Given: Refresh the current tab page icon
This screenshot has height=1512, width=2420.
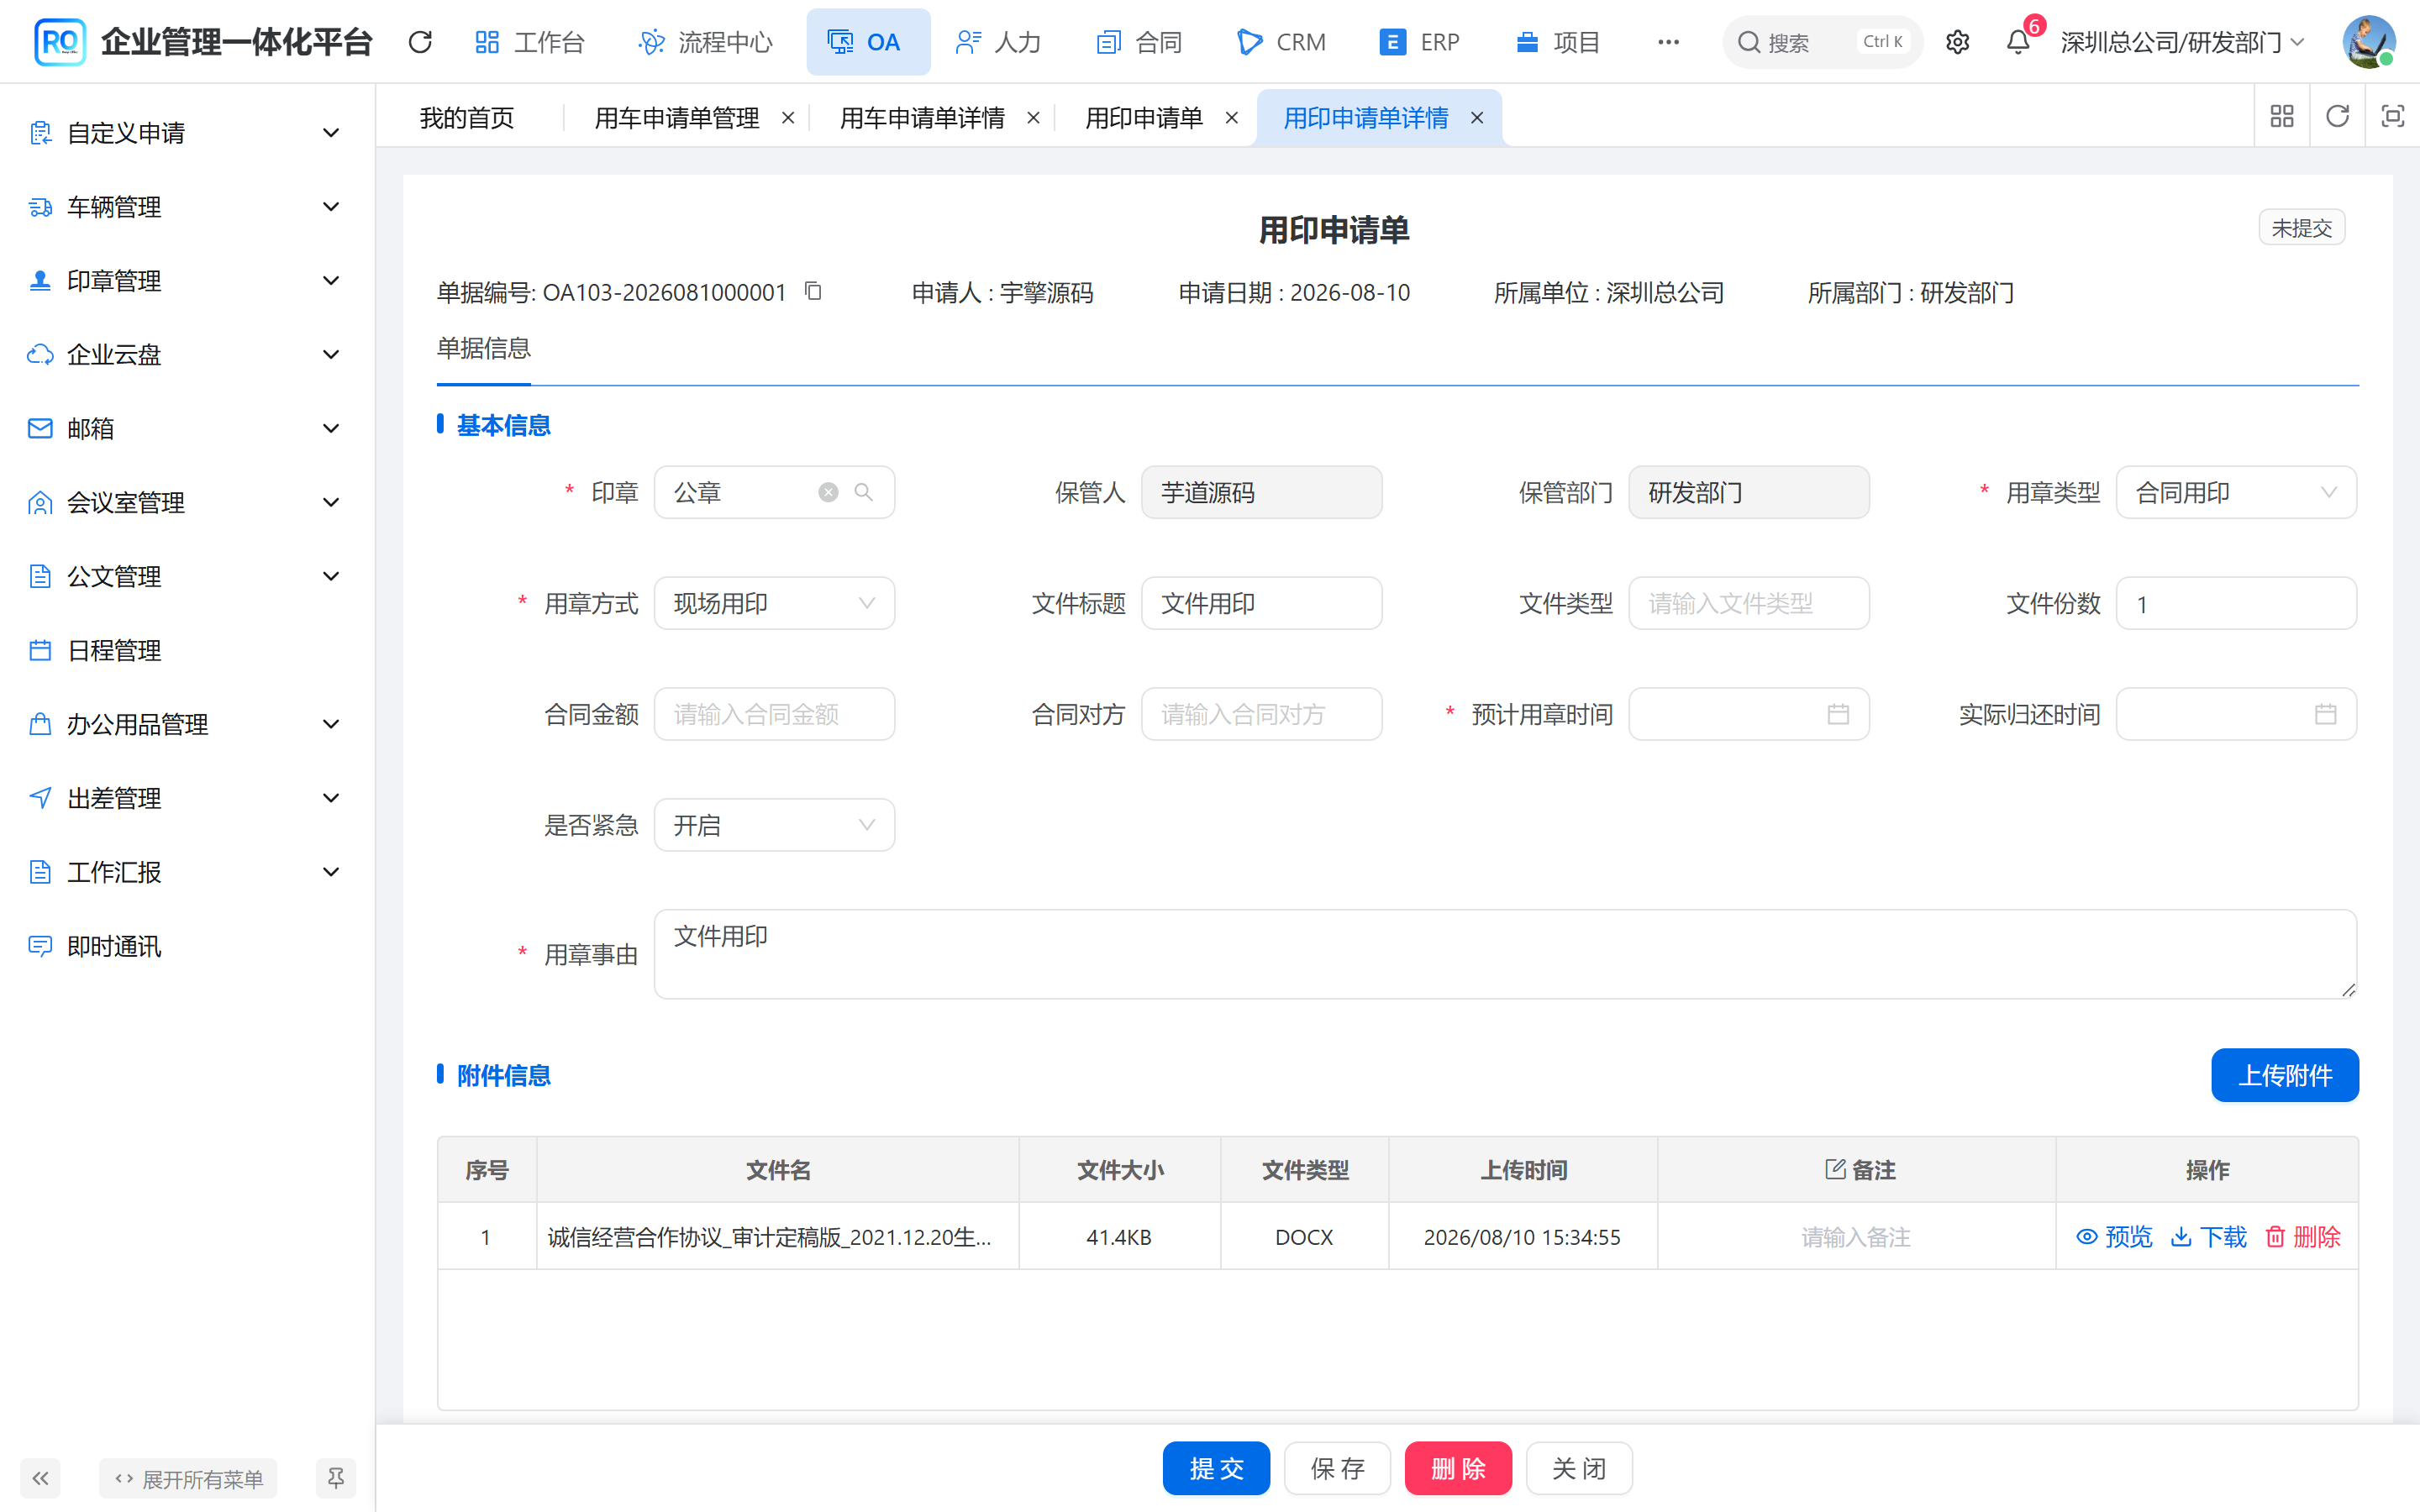Looking at the screenshot, I should click(x=2337, y=117).
